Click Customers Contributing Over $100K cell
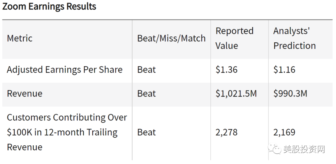 (67, 132)
